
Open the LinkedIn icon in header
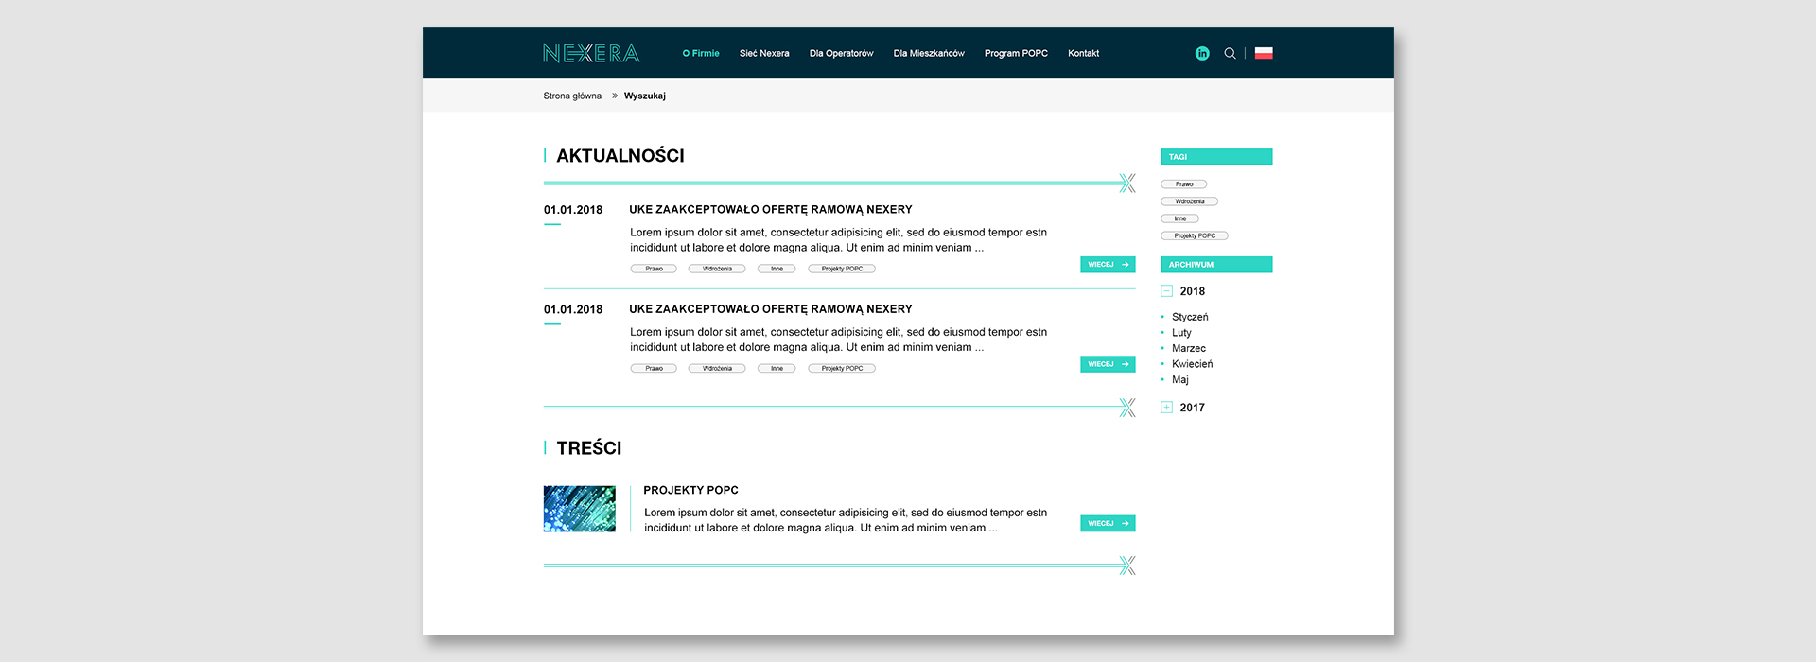click(1202, 53)
